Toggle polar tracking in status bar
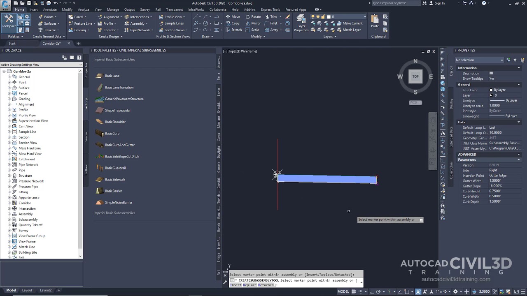 click(378, 291)
